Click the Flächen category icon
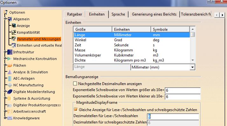Image resolution: width=227 pixels, height=126 pixels. click(x=10, y=65)
